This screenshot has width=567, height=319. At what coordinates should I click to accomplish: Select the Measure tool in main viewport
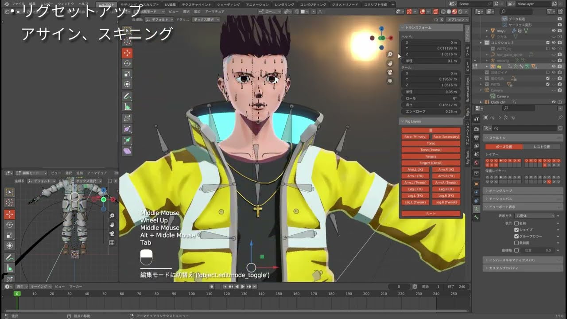point(127,107)
